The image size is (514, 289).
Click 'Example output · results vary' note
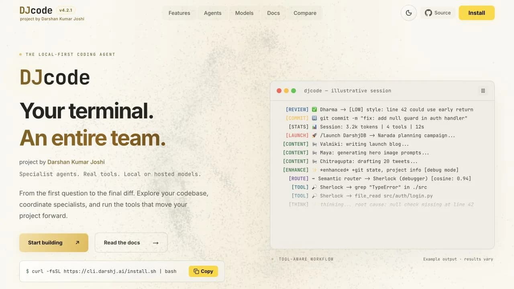[x=458, y=259]
